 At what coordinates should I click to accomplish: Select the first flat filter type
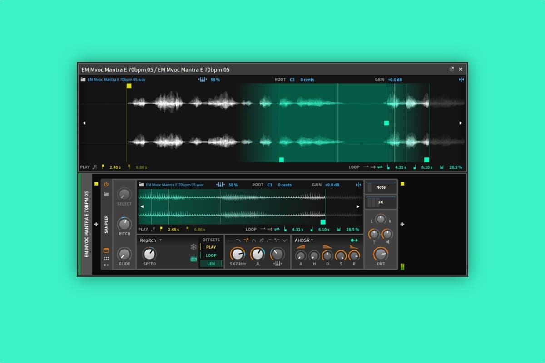[230, 240]
